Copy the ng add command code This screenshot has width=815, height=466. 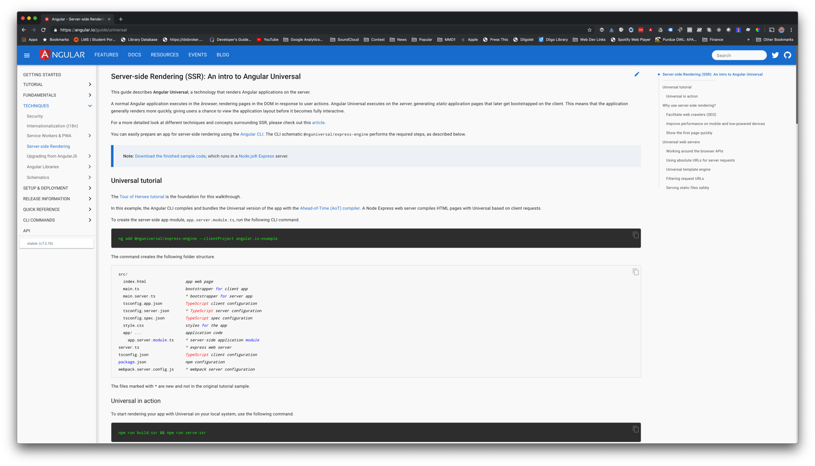click(x=635, y=235)
